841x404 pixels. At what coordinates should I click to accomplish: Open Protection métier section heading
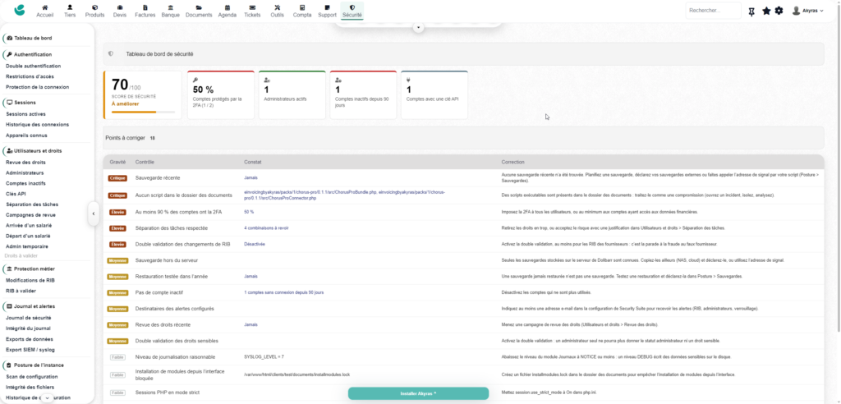(34, 269)
